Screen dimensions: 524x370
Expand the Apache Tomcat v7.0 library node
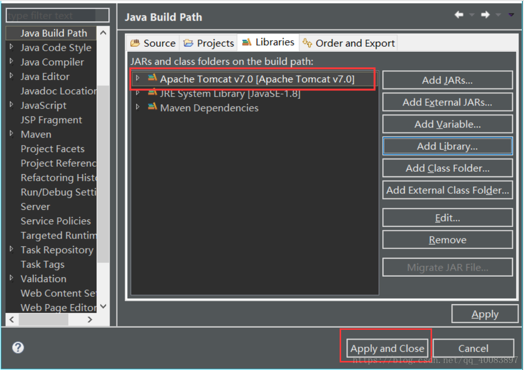coord(137,78)
